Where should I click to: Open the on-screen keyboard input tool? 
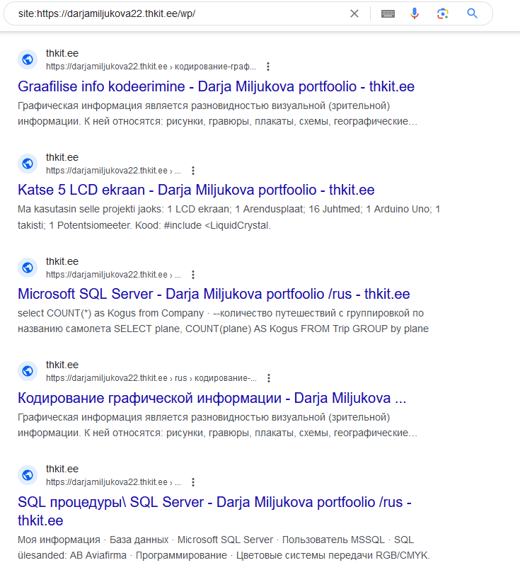(x=388, y=14)
